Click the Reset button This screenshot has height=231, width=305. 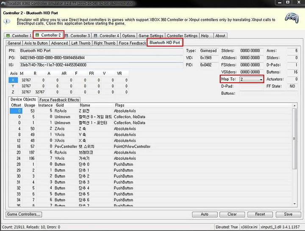tap(260, 214)
